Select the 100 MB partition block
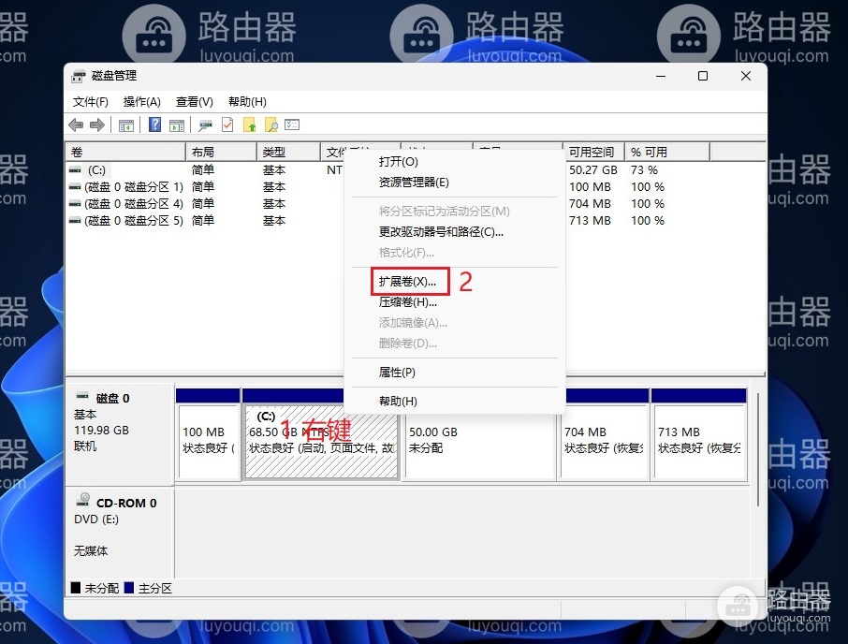Image resolution: width=848 pixels, height=644 pixels. [208, 441]
